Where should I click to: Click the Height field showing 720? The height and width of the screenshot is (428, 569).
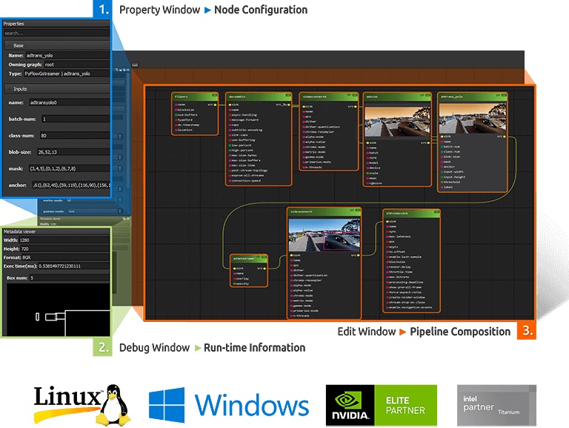(x=65, y=249)
